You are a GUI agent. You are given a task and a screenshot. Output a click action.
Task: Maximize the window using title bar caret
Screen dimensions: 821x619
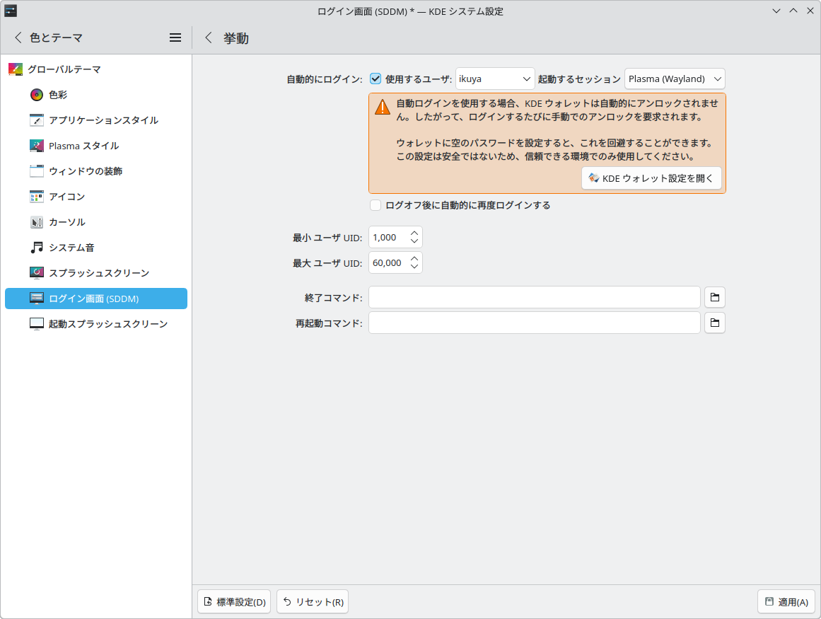point(793,11)
